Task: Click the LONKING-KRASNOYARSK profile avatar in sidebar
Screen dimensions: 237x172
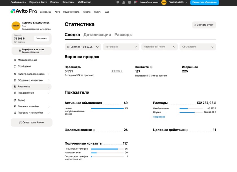Action: [16, 26]
